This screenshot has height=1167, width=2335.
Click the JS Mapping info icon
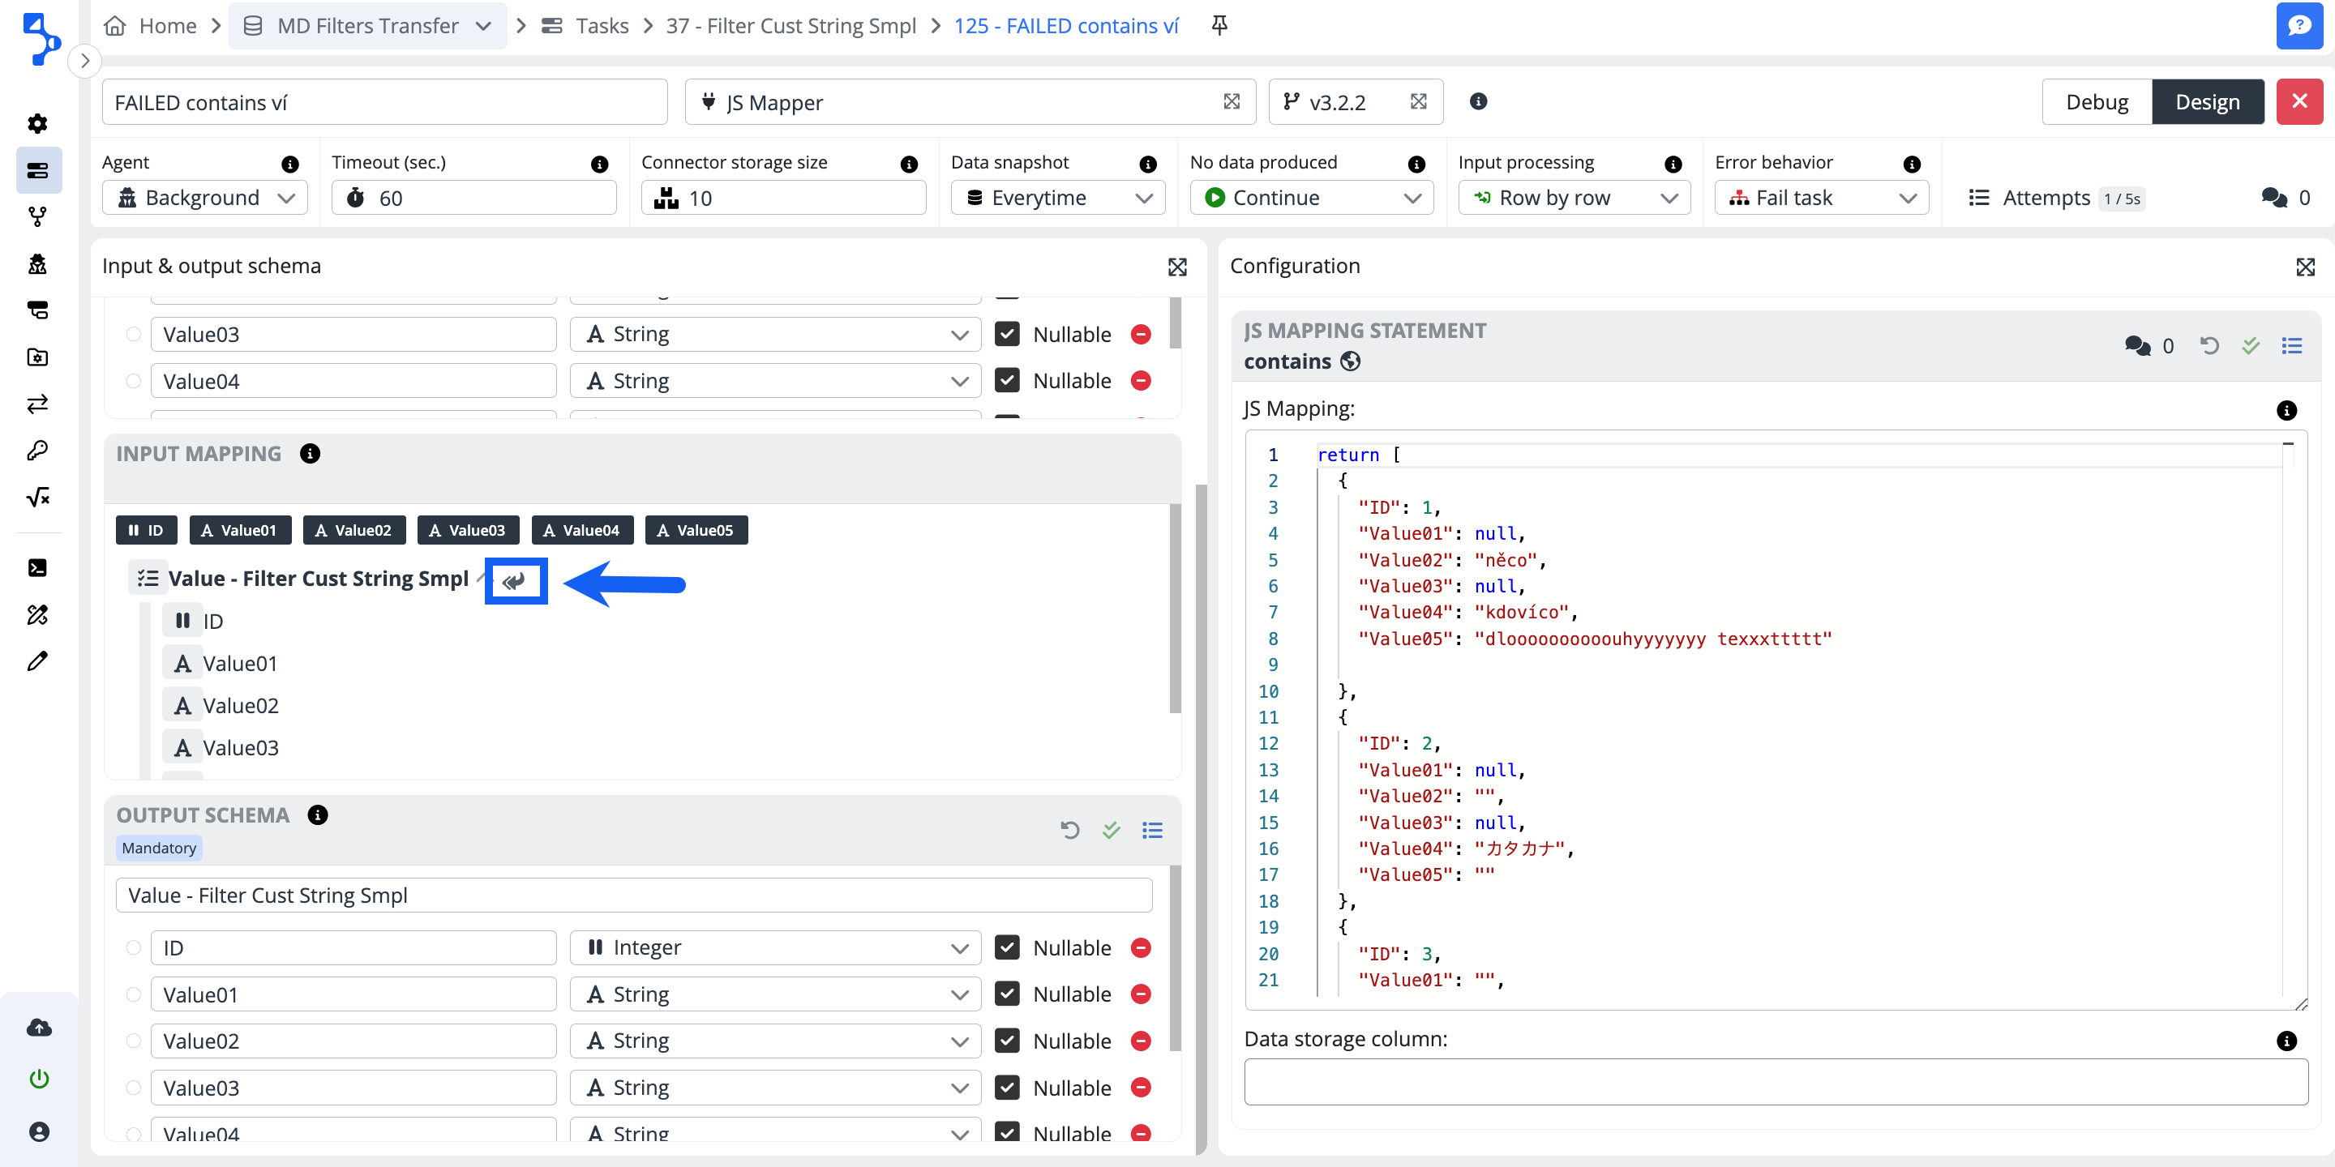point(2286,410)
